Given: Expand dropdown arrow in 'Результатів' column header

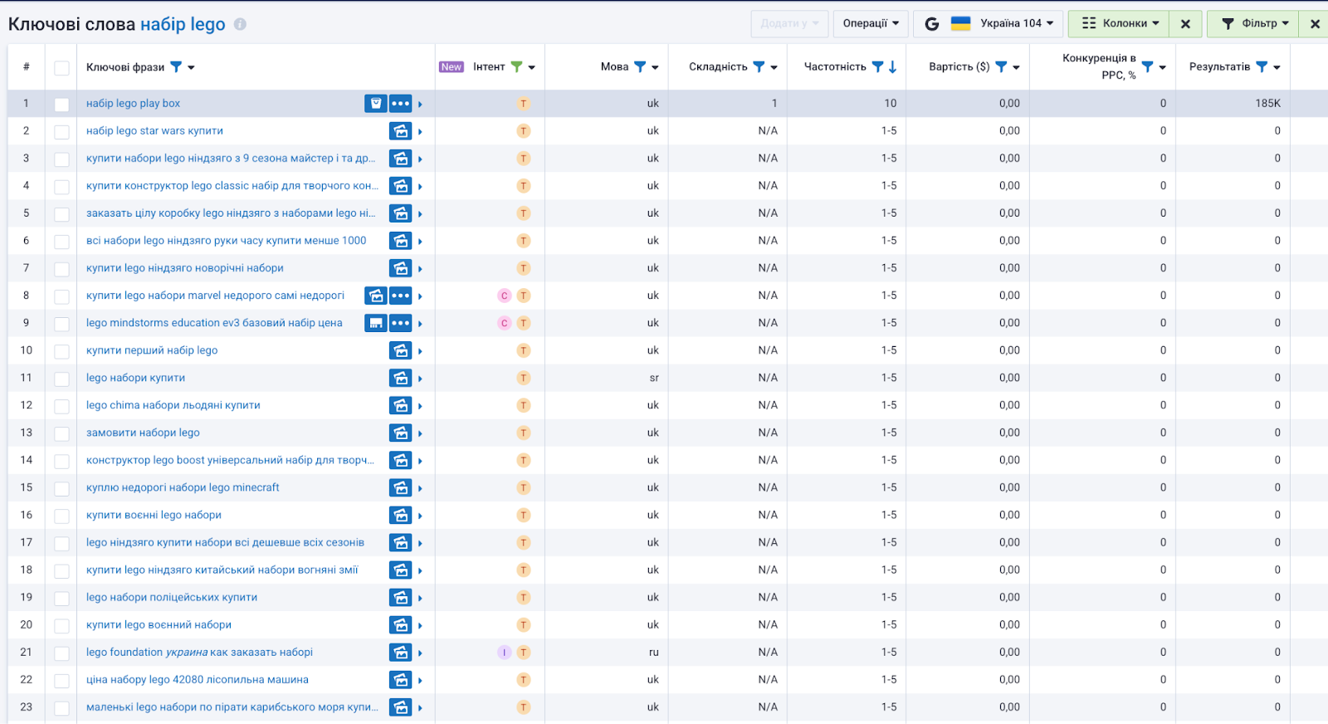Looking at the screenshot, I should pos(1277,67).
